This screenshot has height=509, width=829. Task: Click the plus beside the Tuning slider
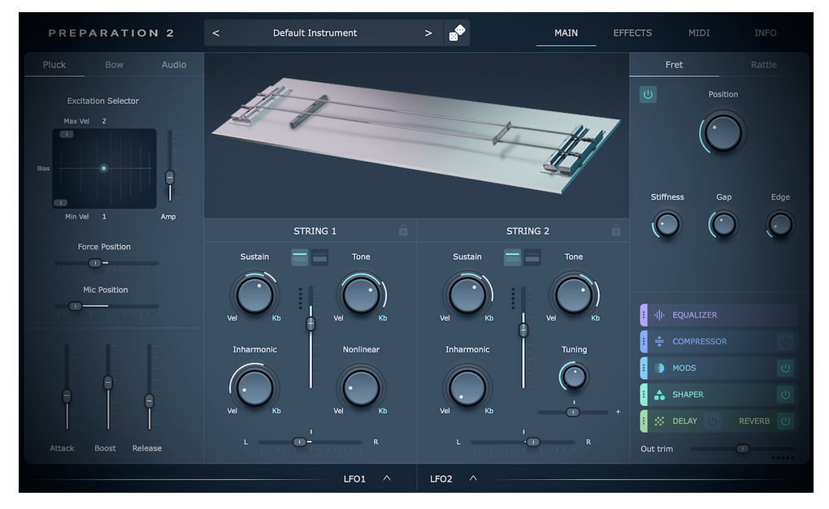coord(618,412)
